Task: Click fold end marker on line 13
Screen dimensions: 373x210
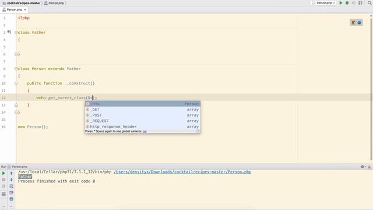Action: coord(16,105)
